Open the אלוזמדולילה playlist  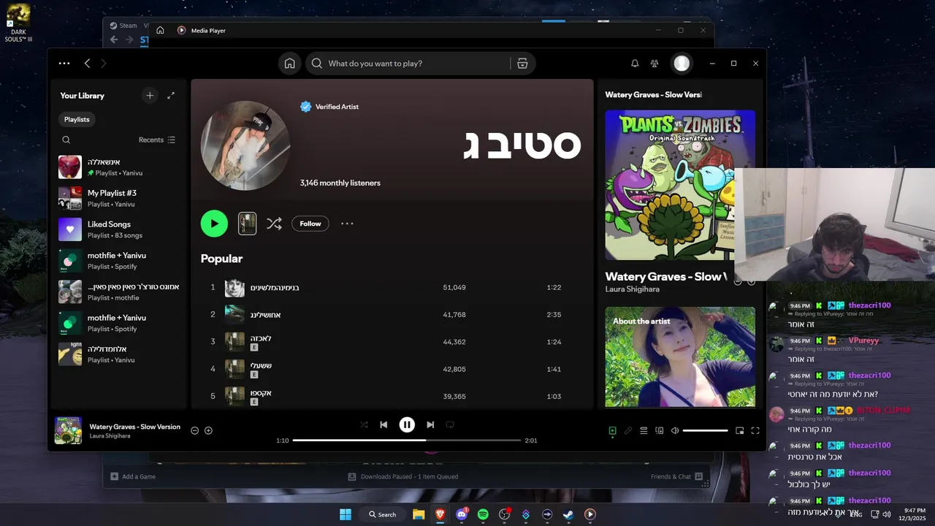[x=119, y=354]
